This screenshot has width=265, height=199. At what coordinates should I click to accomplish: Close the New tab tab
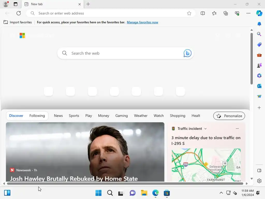(x=79, y=4)
